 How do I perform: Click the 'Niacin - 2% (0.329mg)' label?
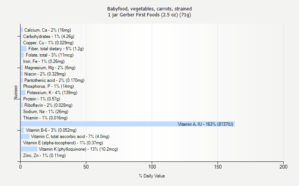(45, 74)
